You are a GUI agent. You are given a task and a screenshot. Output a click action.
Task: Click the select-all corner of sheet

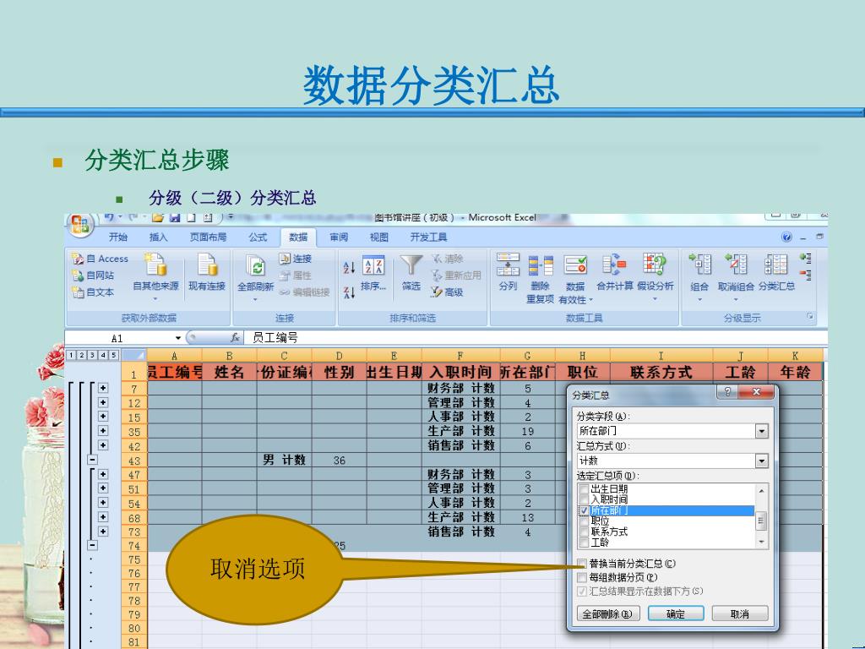pos(134,356)
